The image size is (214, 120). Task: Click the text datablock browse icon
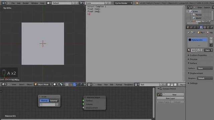[137, 85]
